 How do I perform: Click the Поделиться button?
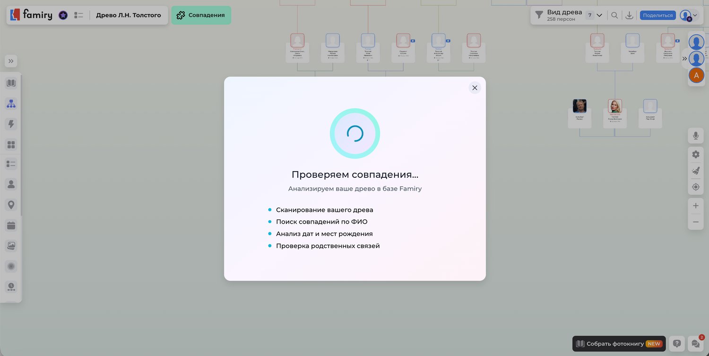tap(657, 15)
